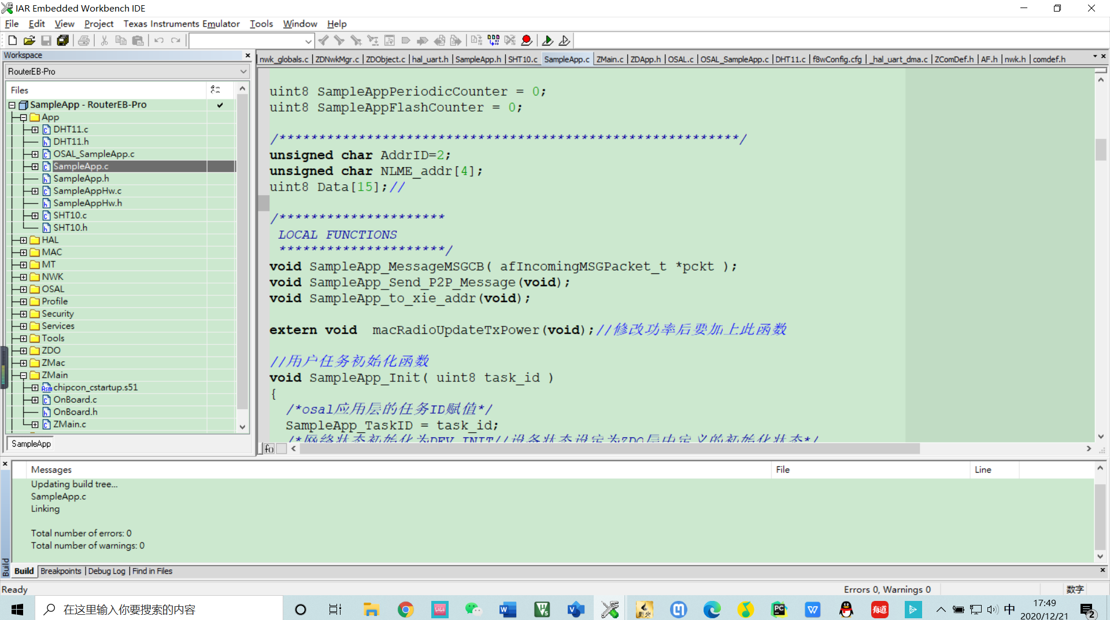Expand the NWK folder
Viewport: 1110px width, 620px height.
pyautogui.click(x=23, y=277)
